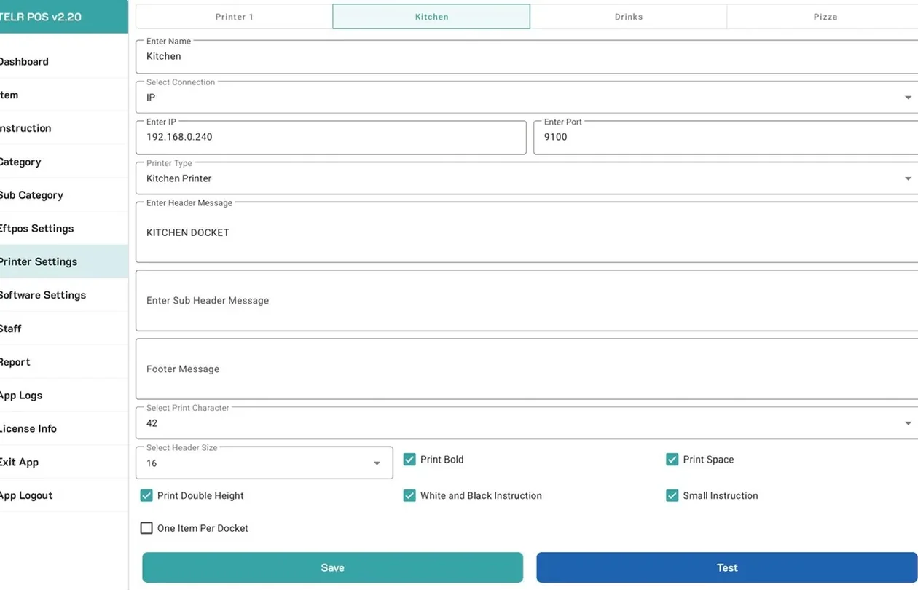Screen dimensions: 918x590
Task: Click the Enter Name field containing Kitchen
Action: (527, 57)
